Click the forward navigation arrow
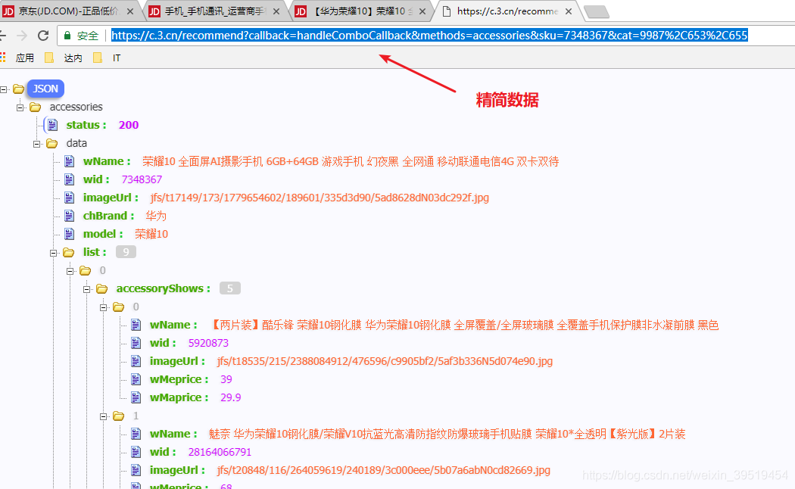 [22, 36]
